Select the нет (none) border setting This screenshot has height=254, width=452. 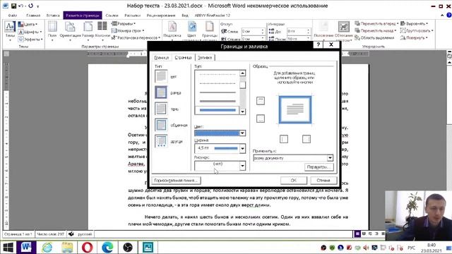pos(161,77)
